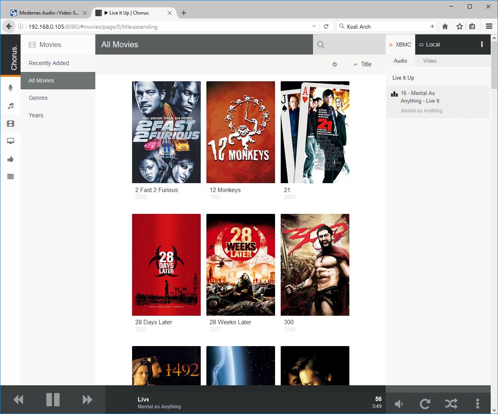
Task: Click the Live It Up playlist heading
Action: (x=403, y=78)
